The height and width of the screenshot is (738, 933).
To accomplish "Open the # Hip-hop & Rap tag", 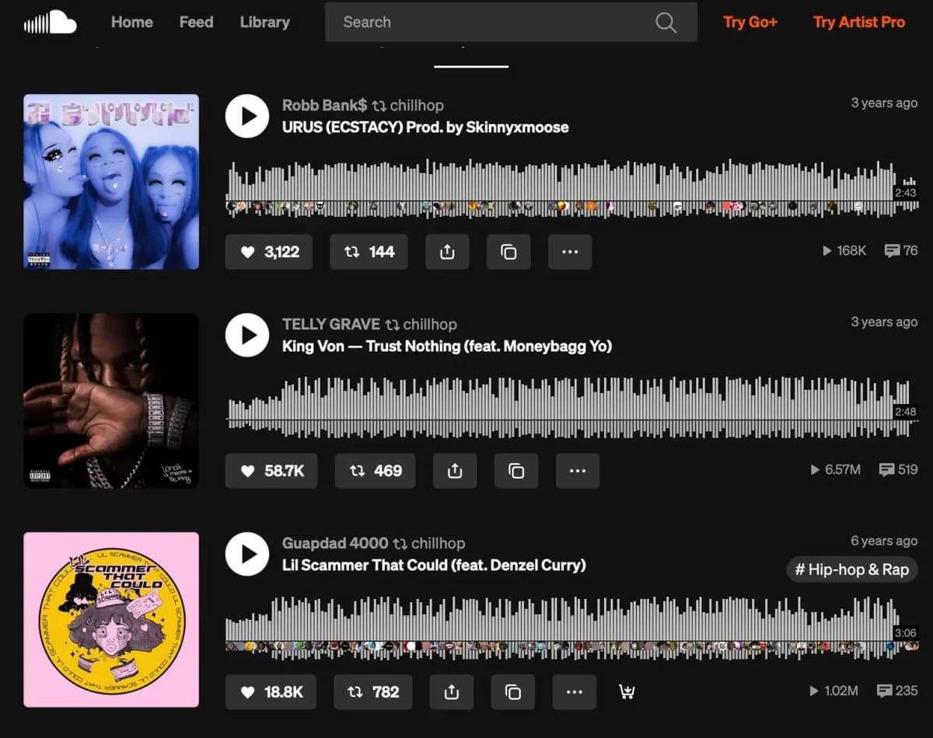I will coord(852,569).
